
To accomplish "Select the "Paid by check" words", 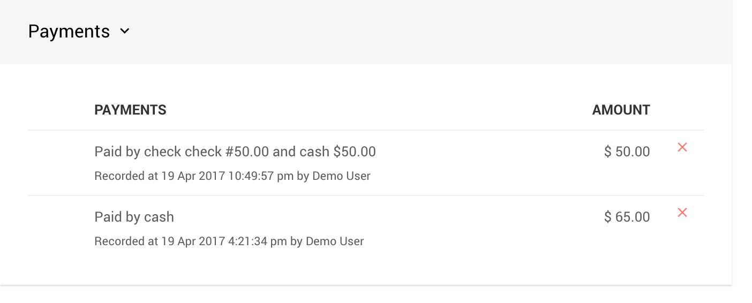I will click(x=138, y=152).
